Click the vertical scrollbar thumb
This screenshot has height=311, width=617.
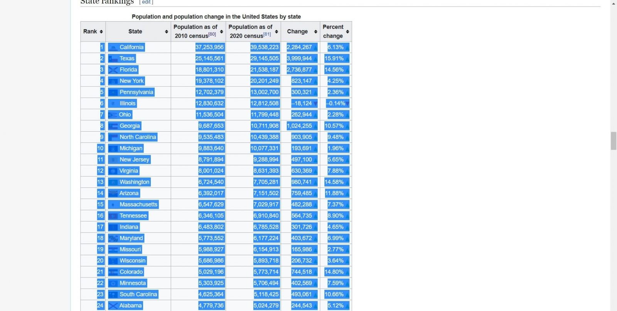(x=614, y=141)
